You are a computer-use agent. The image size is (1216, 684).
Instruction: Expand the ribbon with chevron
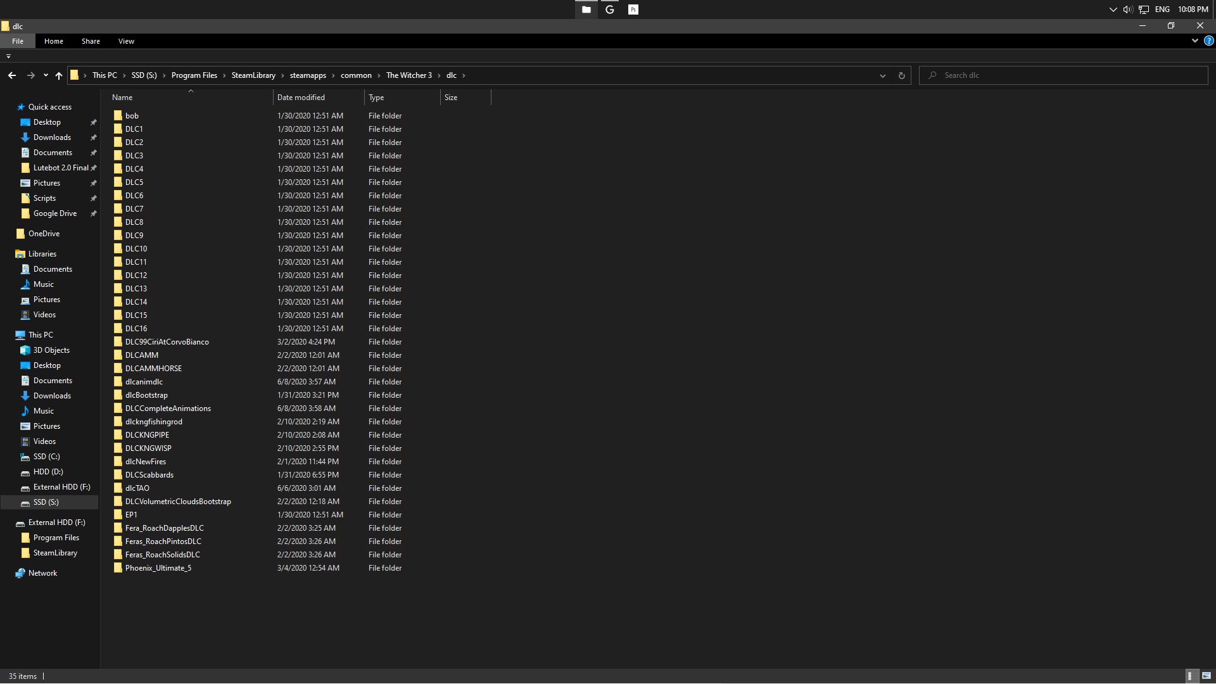click(x=1194, y=41)
